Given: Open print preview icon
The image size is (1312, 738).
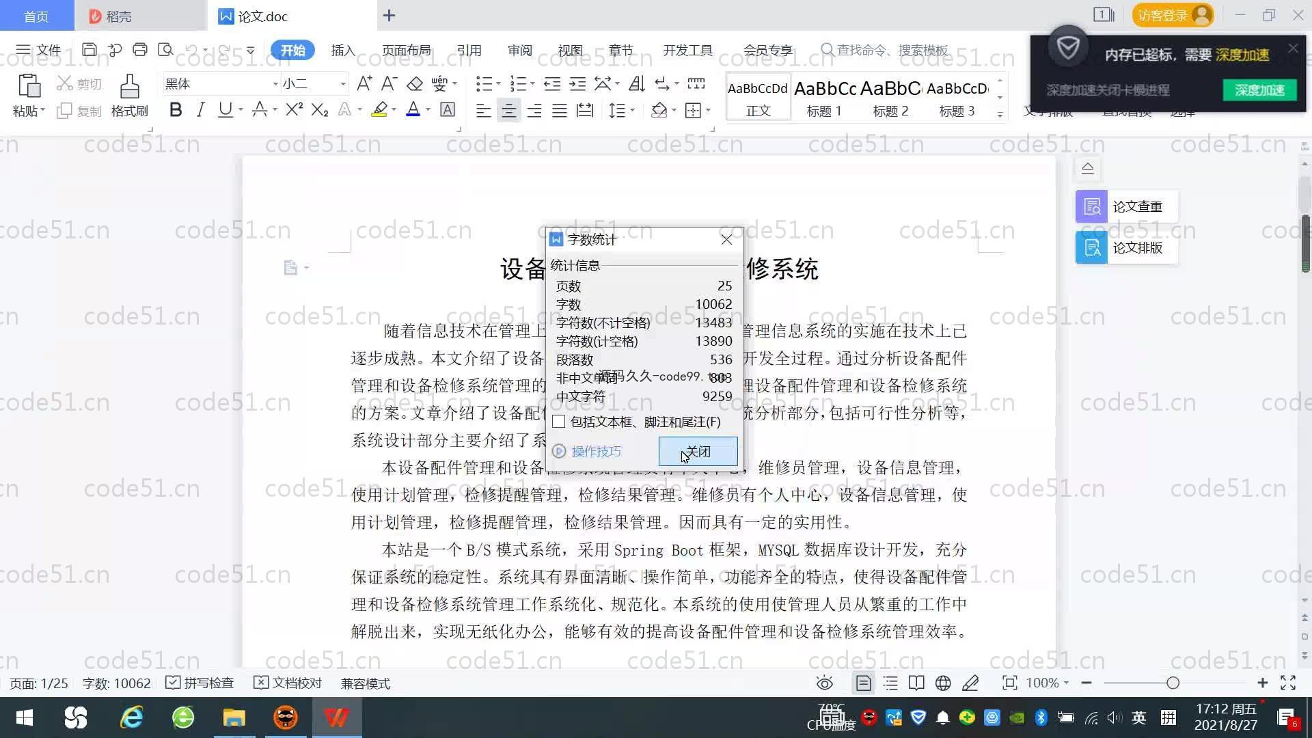Looking at the screenshot, I should pos(165,49).
